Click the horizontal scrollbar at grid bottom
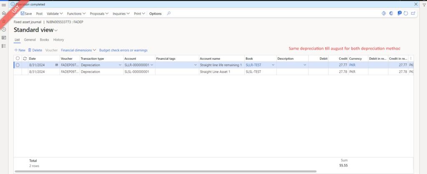The width and height of the screenshot is (427, 174). point(167,171)
